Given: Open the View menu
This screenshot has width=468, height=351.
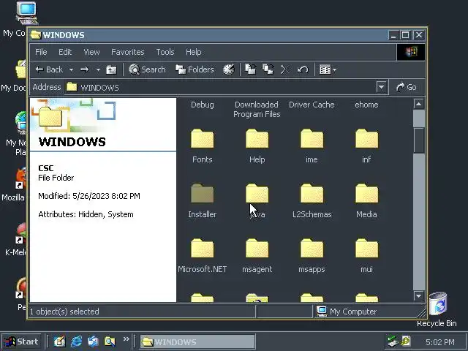Looking at the screenshot, I should [x=91, y=52].
